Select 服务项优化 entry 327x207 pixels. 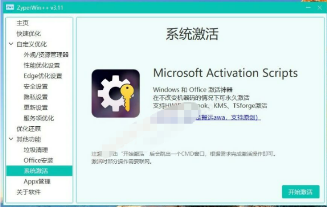(x=39, y=118)
